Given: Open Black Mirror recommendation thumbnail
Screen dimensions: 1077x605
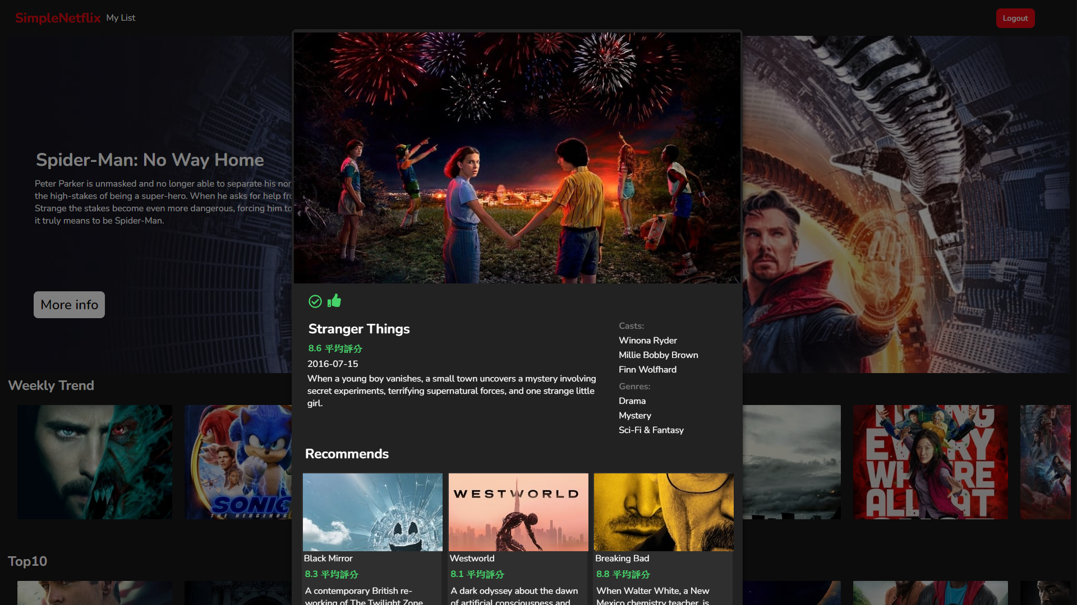Looking at the screenshot, I should 372,512.
